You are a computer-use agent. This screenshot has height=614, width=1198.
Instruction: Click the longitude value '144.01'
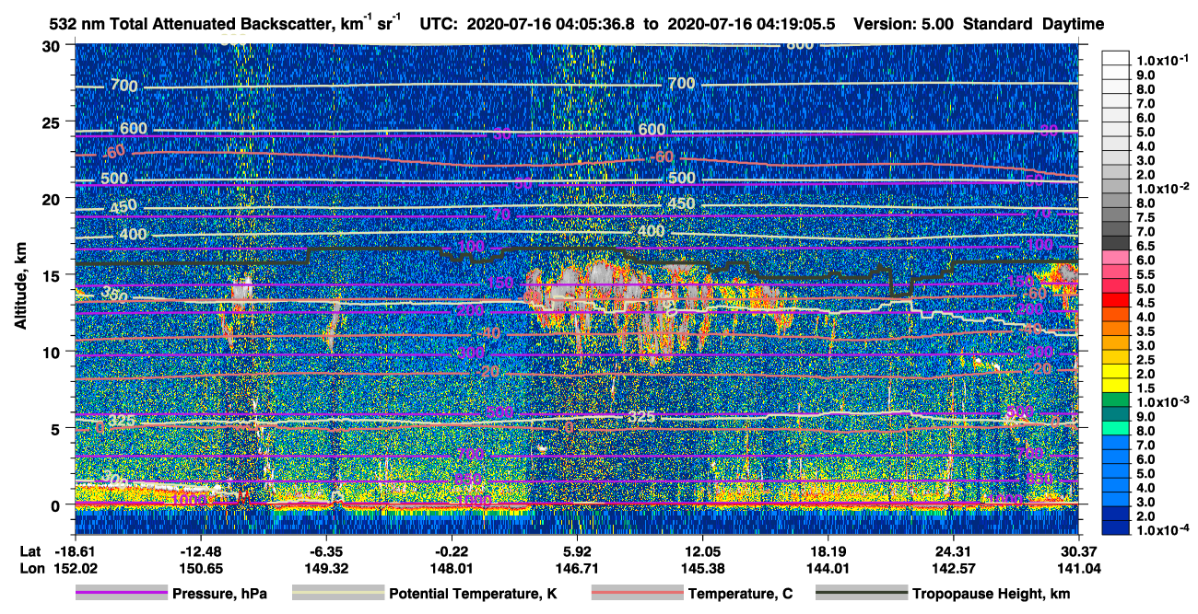coord(828,568)
